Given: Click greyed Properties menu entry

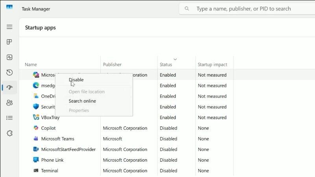Looking at the screenshot, I should (79, 110).
